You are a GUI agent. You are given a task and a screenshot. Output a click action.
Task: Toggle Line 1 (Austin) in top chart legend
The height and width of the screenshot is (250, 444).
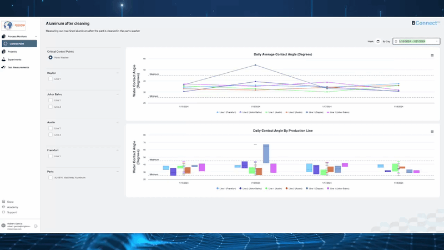pos(274,112)
